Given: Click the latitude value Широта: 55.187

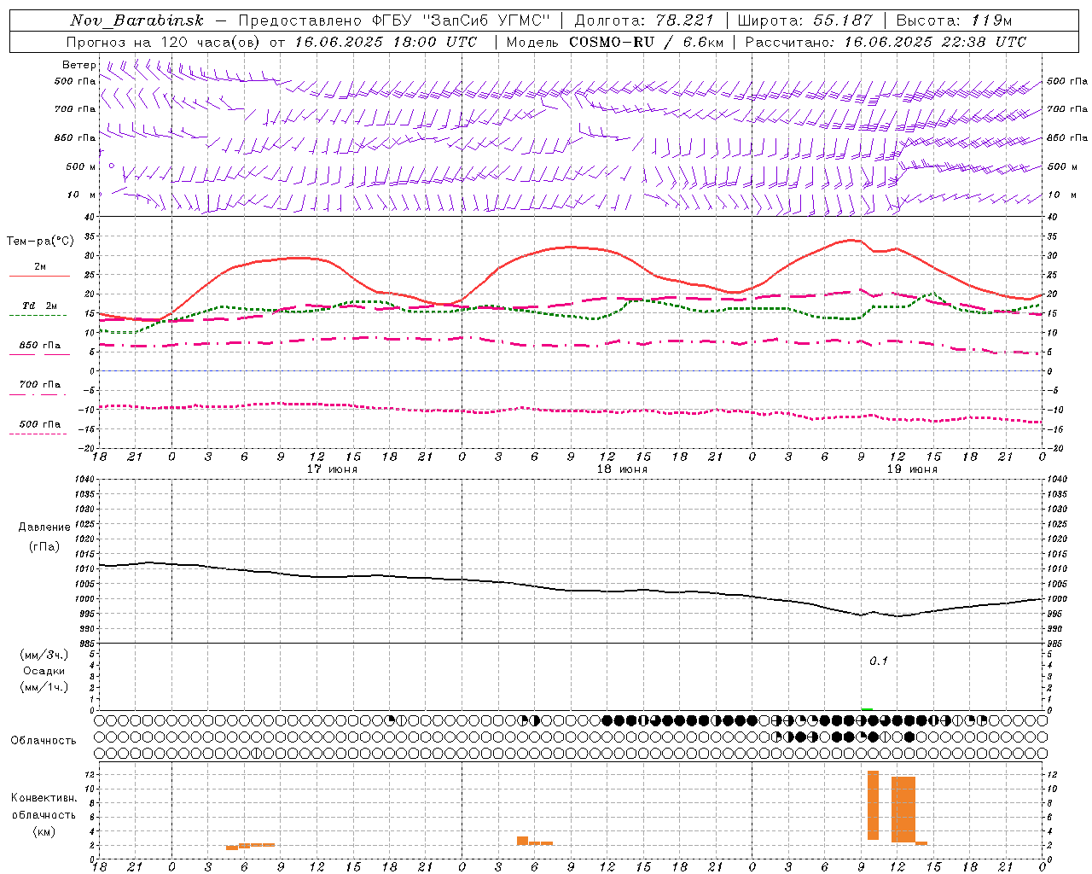Looking at the screenshot, I should click(x=804, y=20).
